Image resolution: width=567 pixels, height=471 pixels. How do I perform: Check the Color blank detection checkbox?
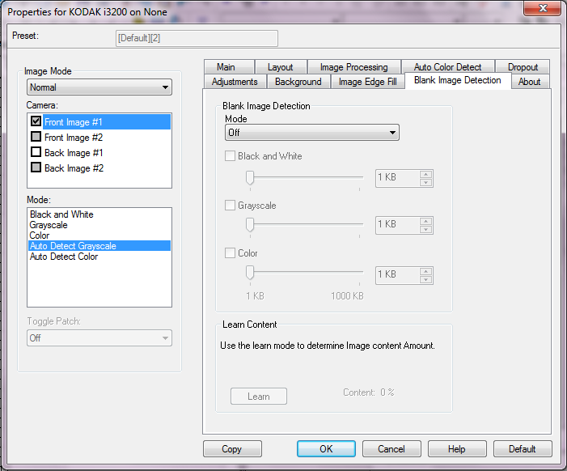230,252
